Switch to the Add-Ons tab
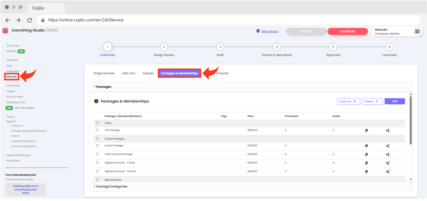The image size is (427, 201). [128, 73]
